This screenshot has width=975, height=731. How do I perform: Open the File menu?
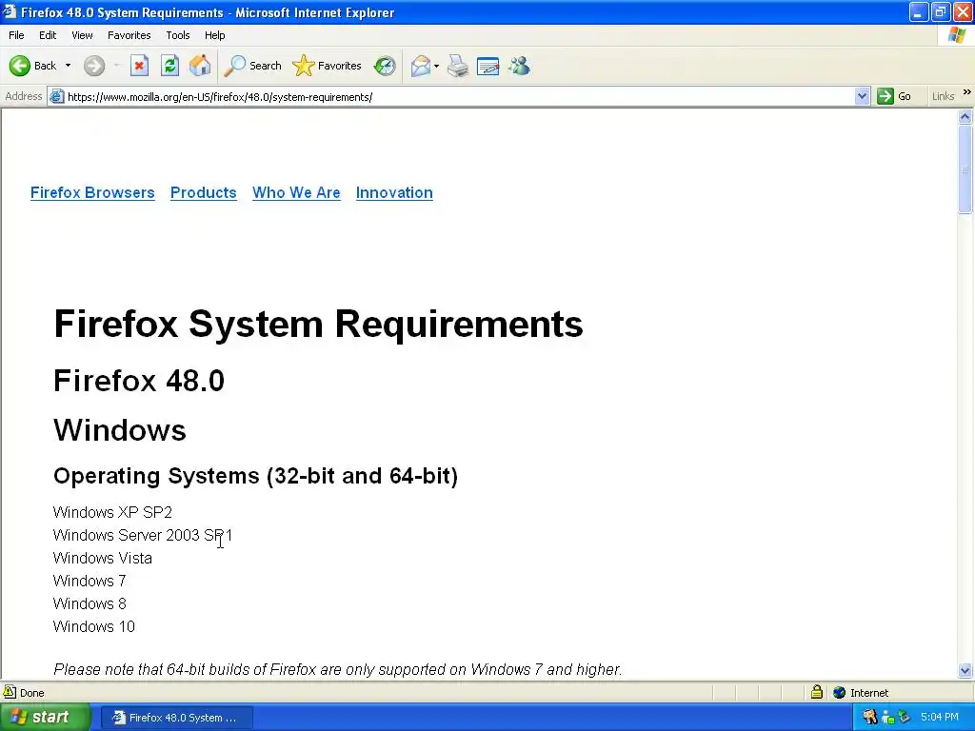tap(16, 35)
